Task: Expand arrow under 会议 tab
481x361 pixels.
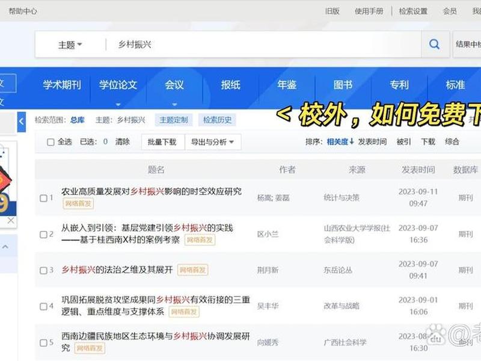Action: (174, 104)
